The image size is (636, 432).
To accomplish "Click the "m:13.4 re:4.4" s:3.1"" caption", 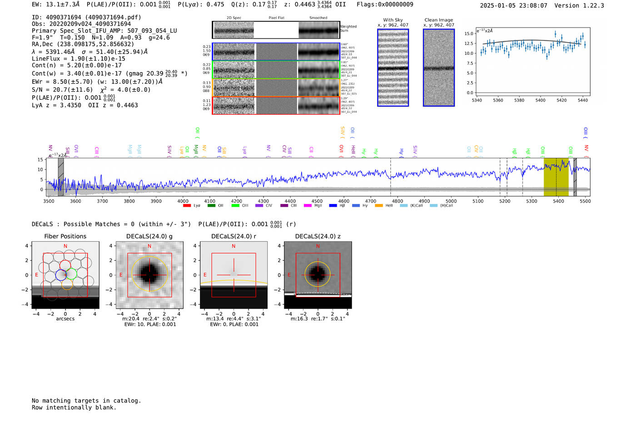I will click(234, 319).
